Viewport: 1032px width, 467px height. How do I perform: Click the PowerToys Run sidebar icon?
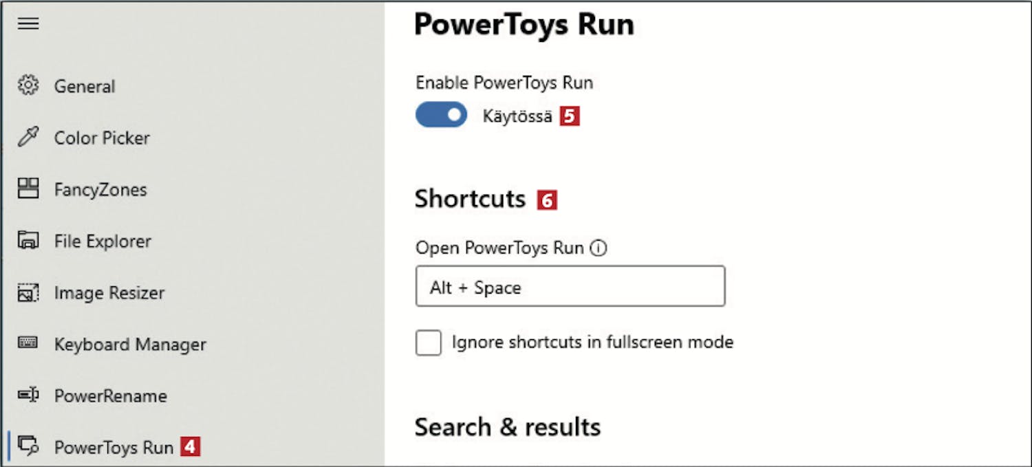[28, 446]
